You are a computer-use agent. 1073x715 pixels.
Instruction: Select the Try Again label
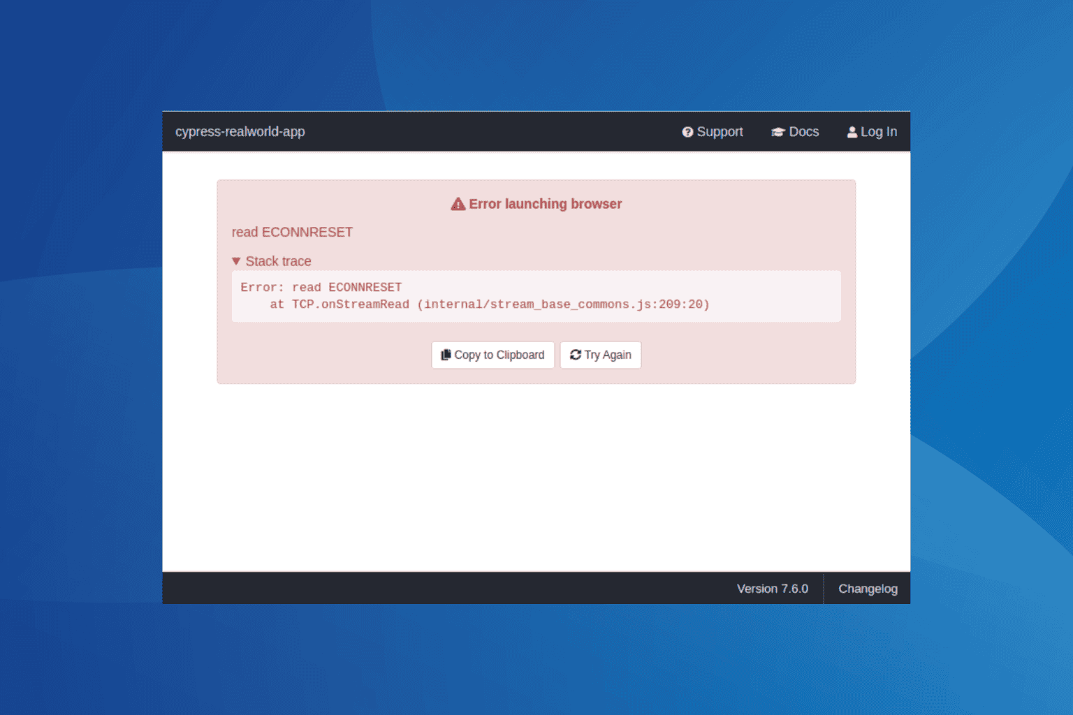coord(608,355)
